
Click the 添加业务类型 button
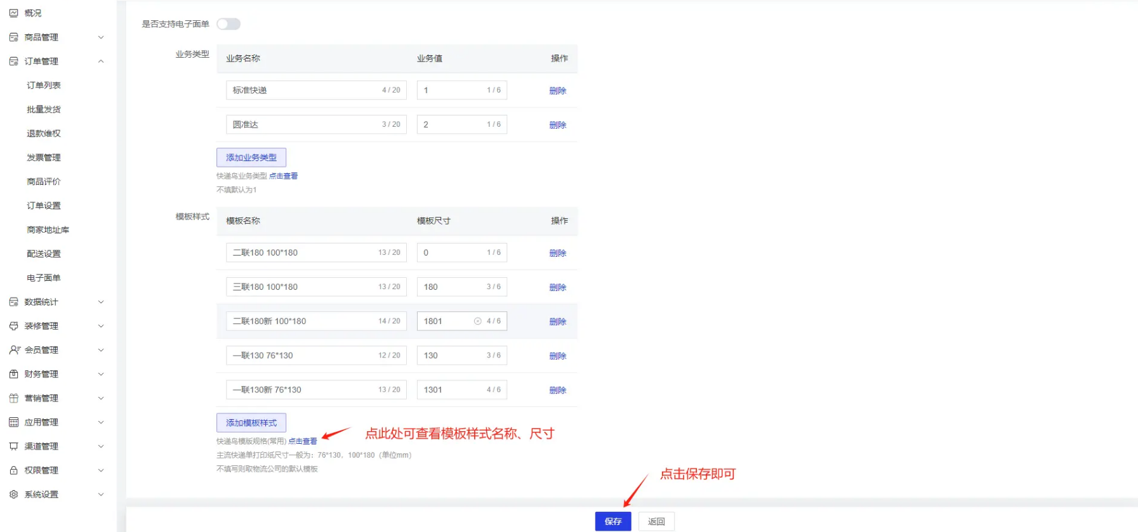pos(251,157)
